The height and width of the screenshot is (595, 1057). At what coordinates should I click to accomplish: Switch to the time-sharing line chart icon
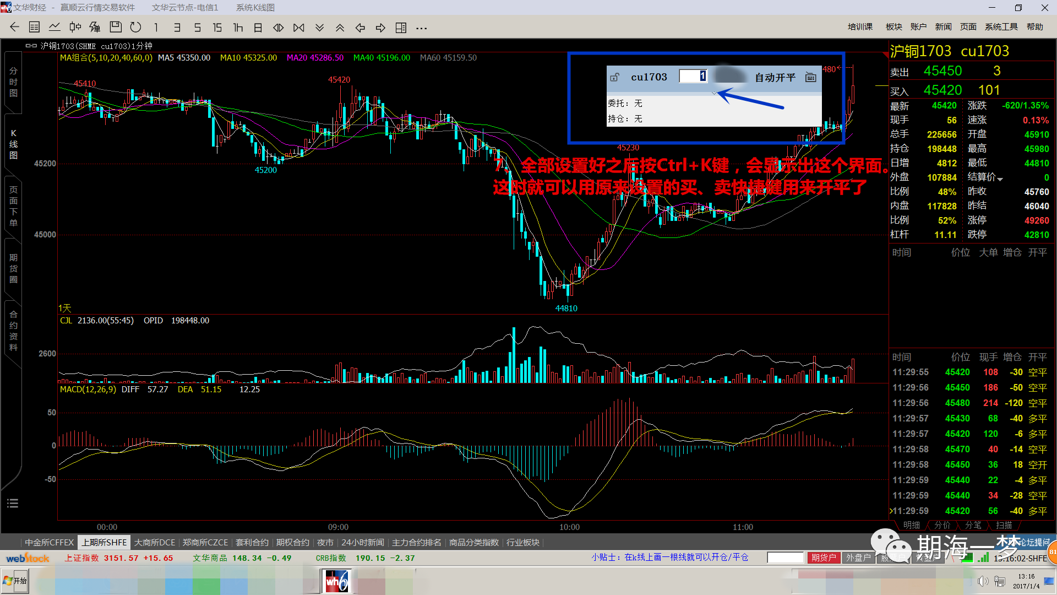tap(55, 28)
